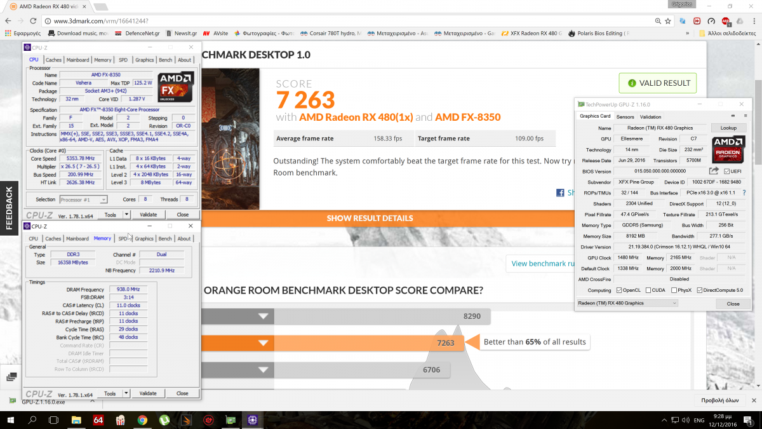The height and width of the screenshot is (429, 762).
Task: Toggle the DirectCompute 5.0 checkbox
Action: coord(700,290)
